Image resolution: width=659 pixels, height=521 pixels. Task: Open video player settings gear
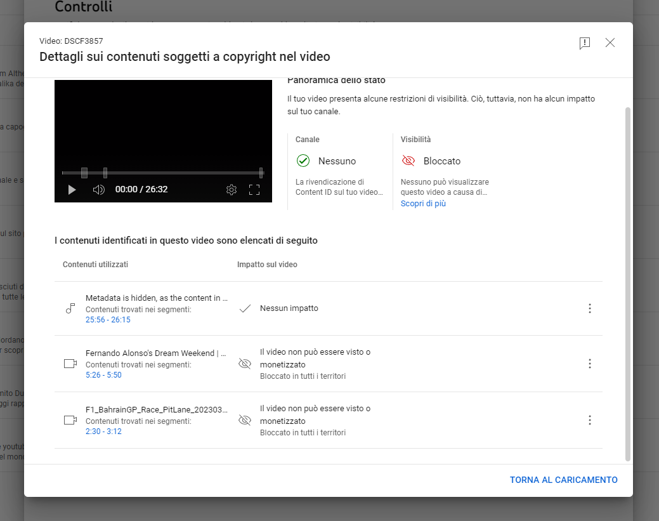click(231, 190)
